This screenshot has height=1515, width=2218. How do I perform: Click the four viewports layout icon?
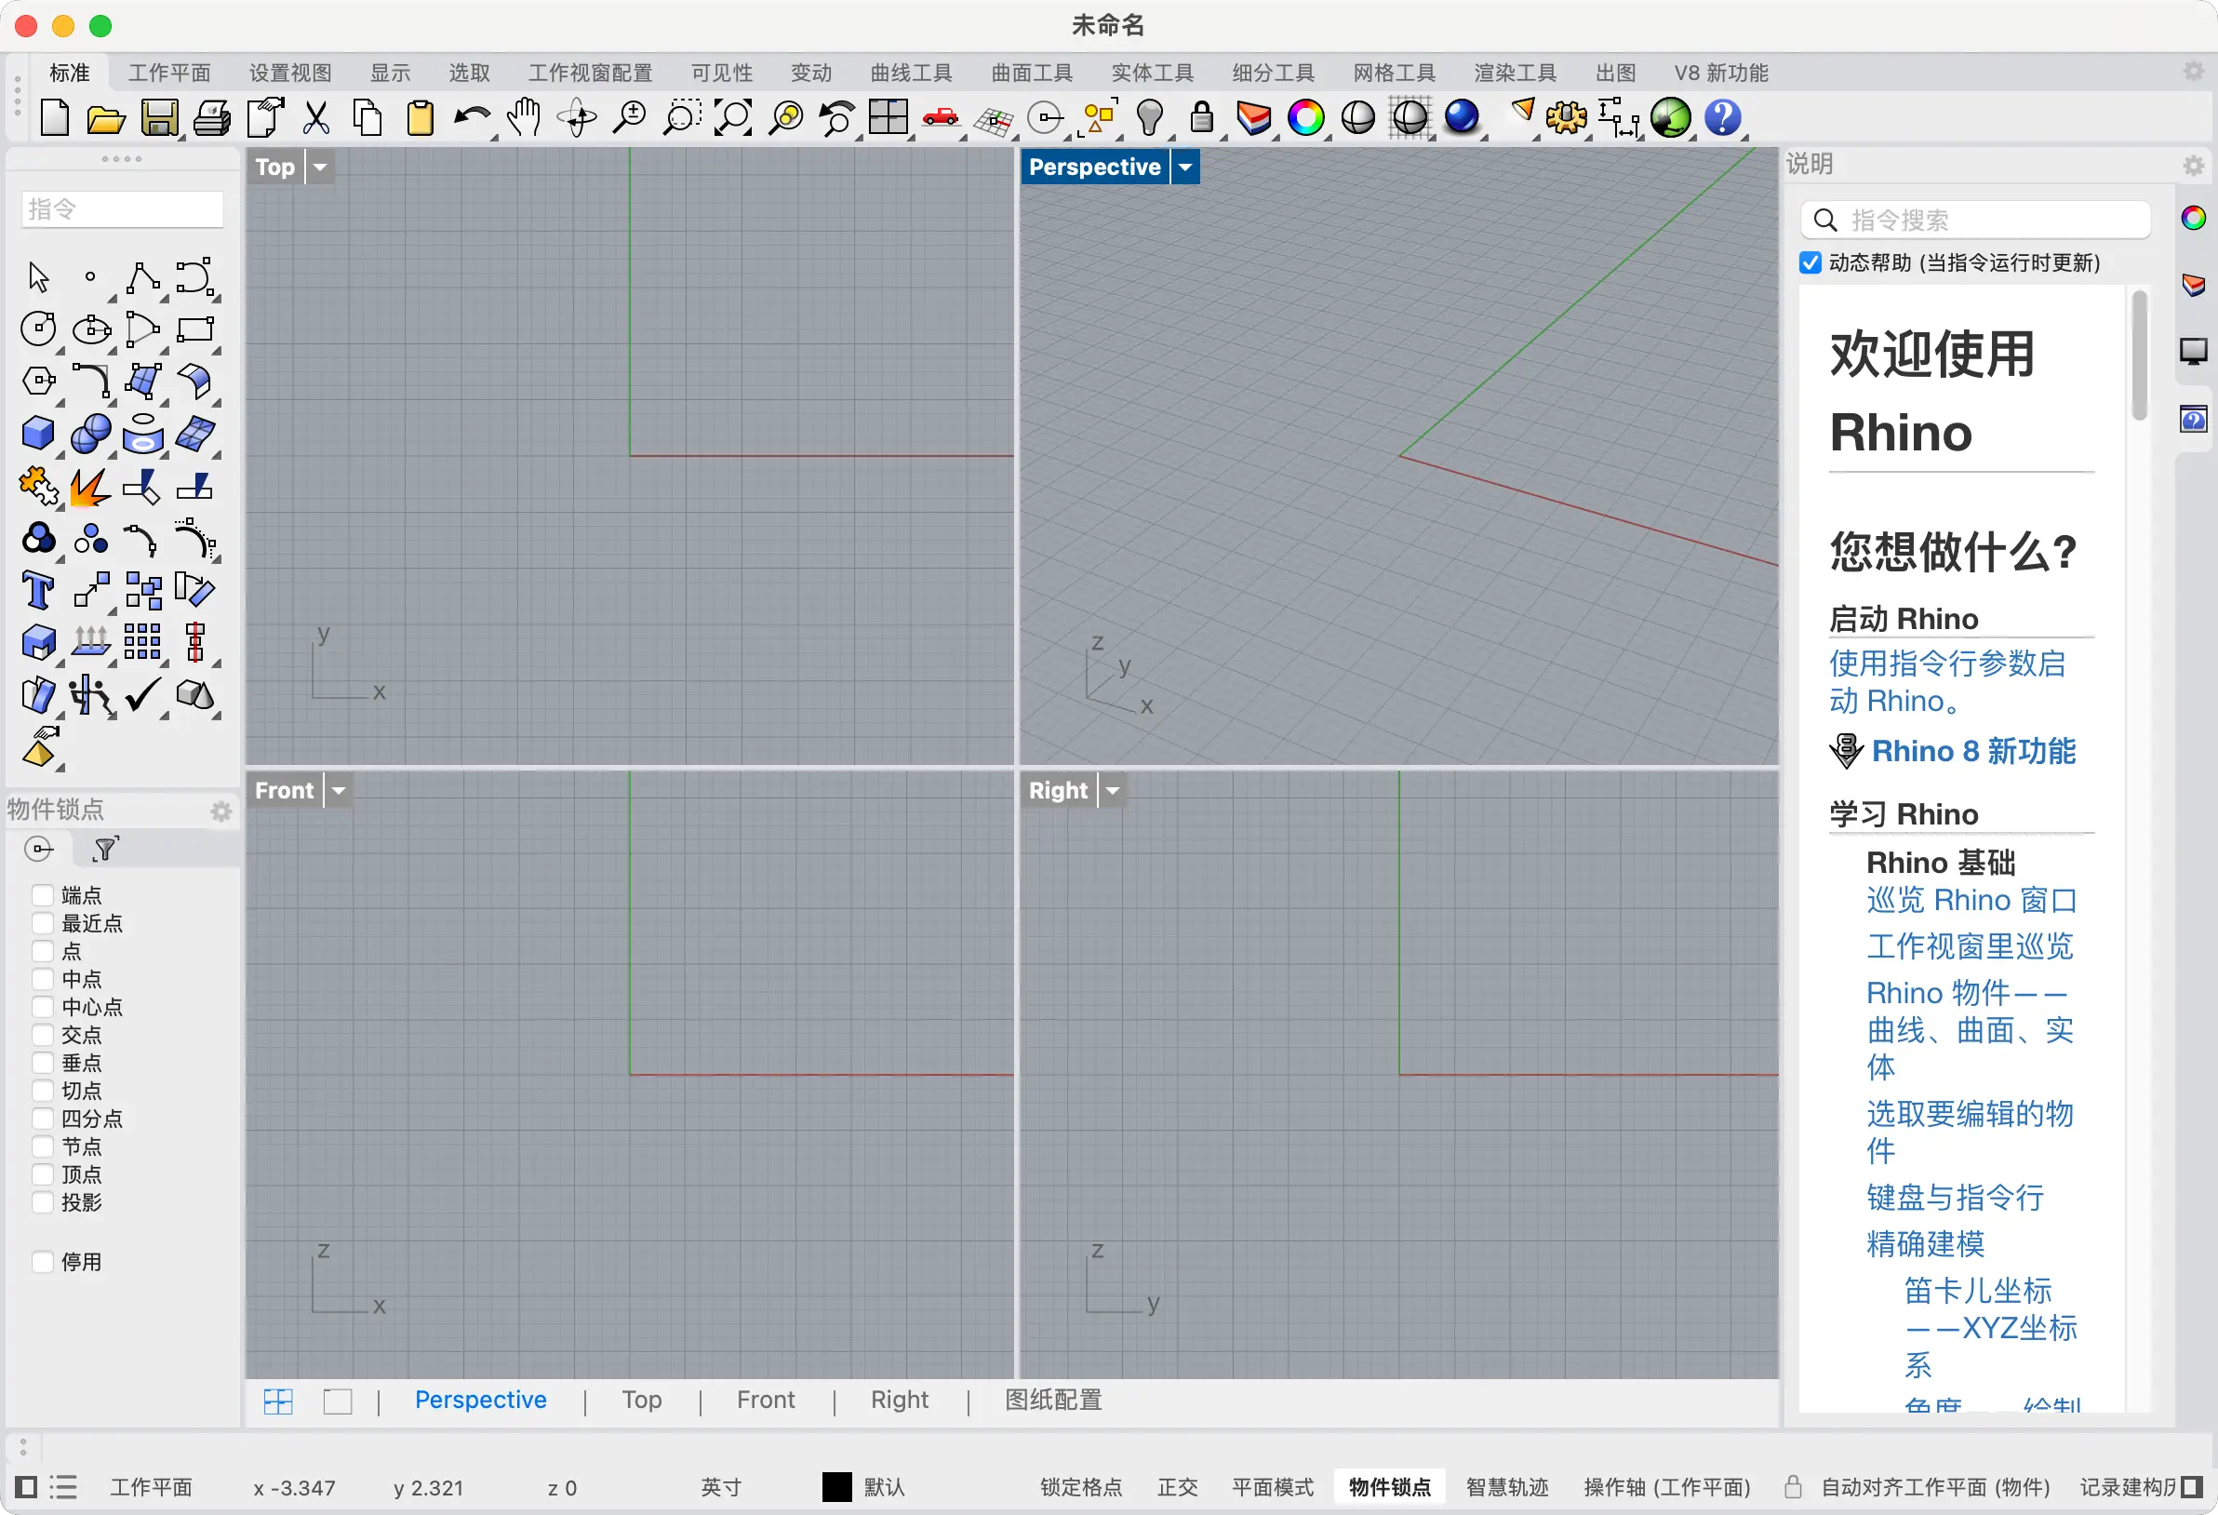(888, 118)
